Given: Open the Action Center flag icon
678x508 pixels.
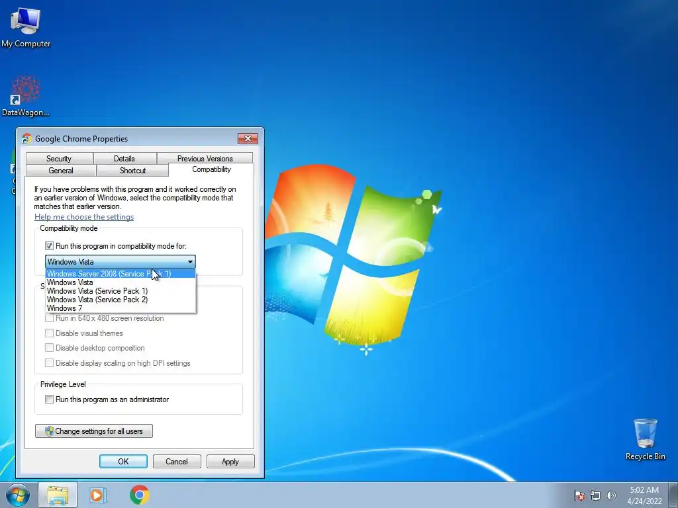Looking at the screenshot, I should [x=579, y=495].
